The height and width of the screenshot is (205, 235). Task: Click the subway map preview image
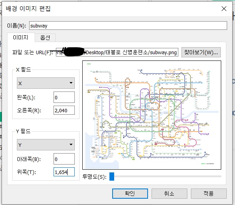(152, 115)
